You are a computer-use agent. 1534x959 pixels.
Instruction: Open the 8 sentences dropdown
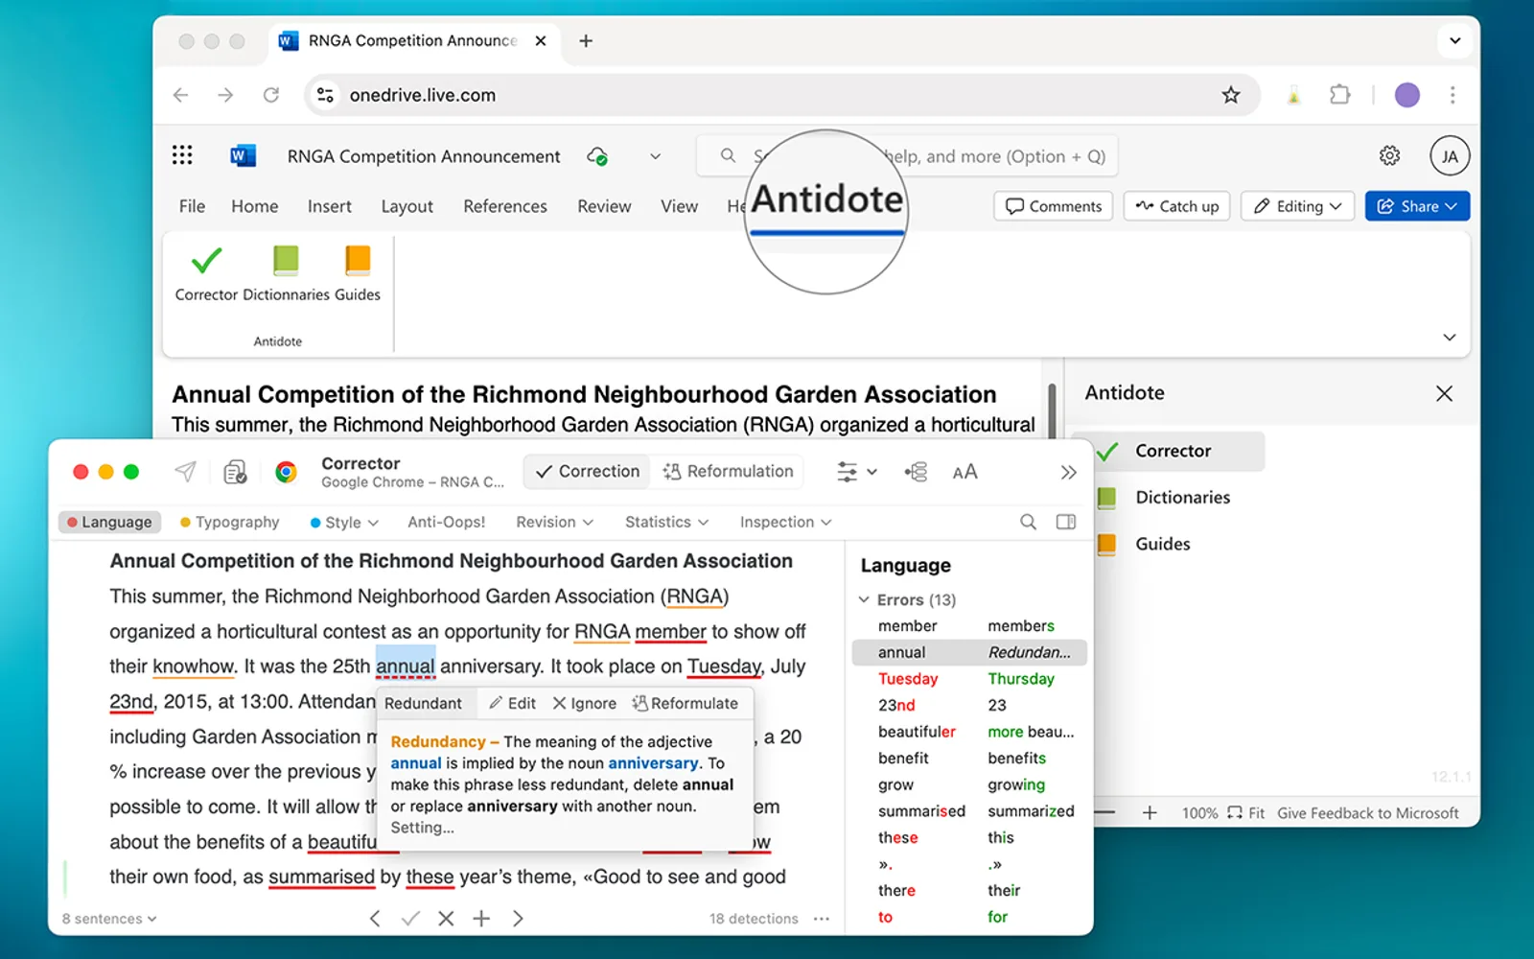click(x=109, y=919)
